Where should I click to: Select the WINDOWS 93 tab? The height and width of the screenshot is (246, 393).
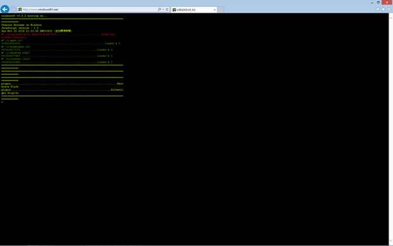[194, 10]
